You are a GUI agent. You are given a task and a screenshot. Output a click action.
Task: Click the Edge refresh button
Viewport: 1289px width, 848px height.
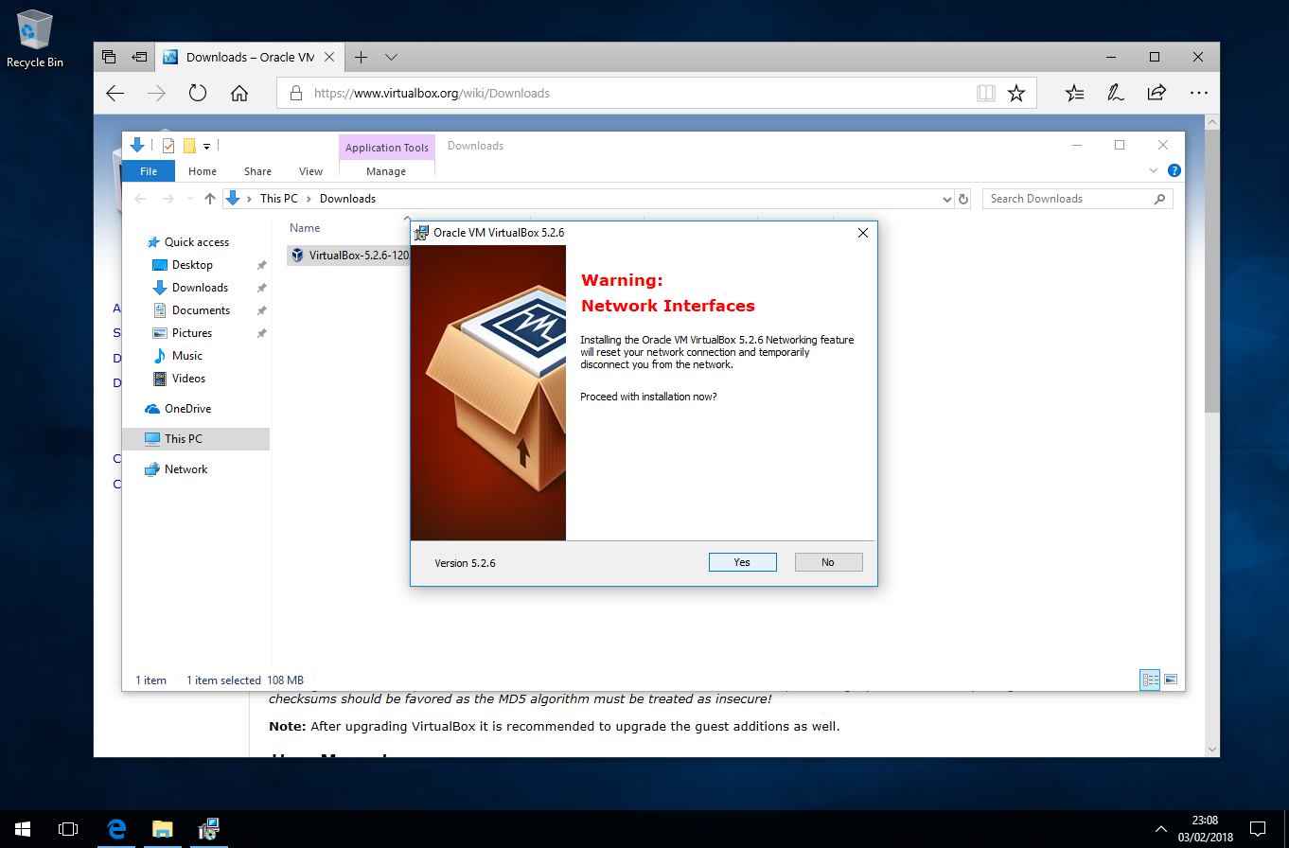point(197,93)
